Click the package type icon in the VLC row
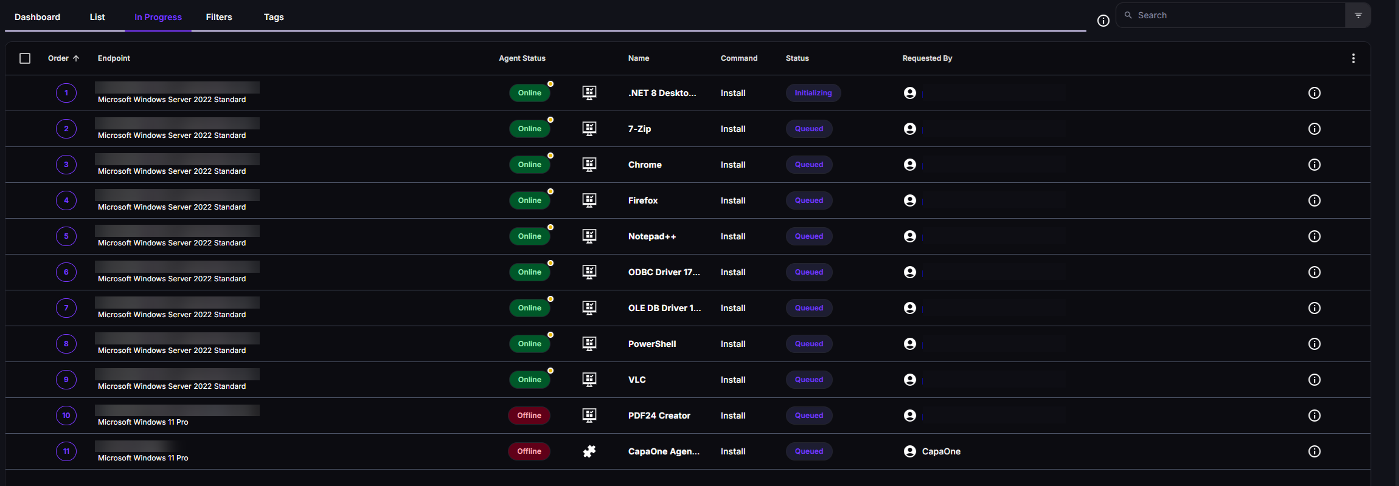 pos(589,380)
